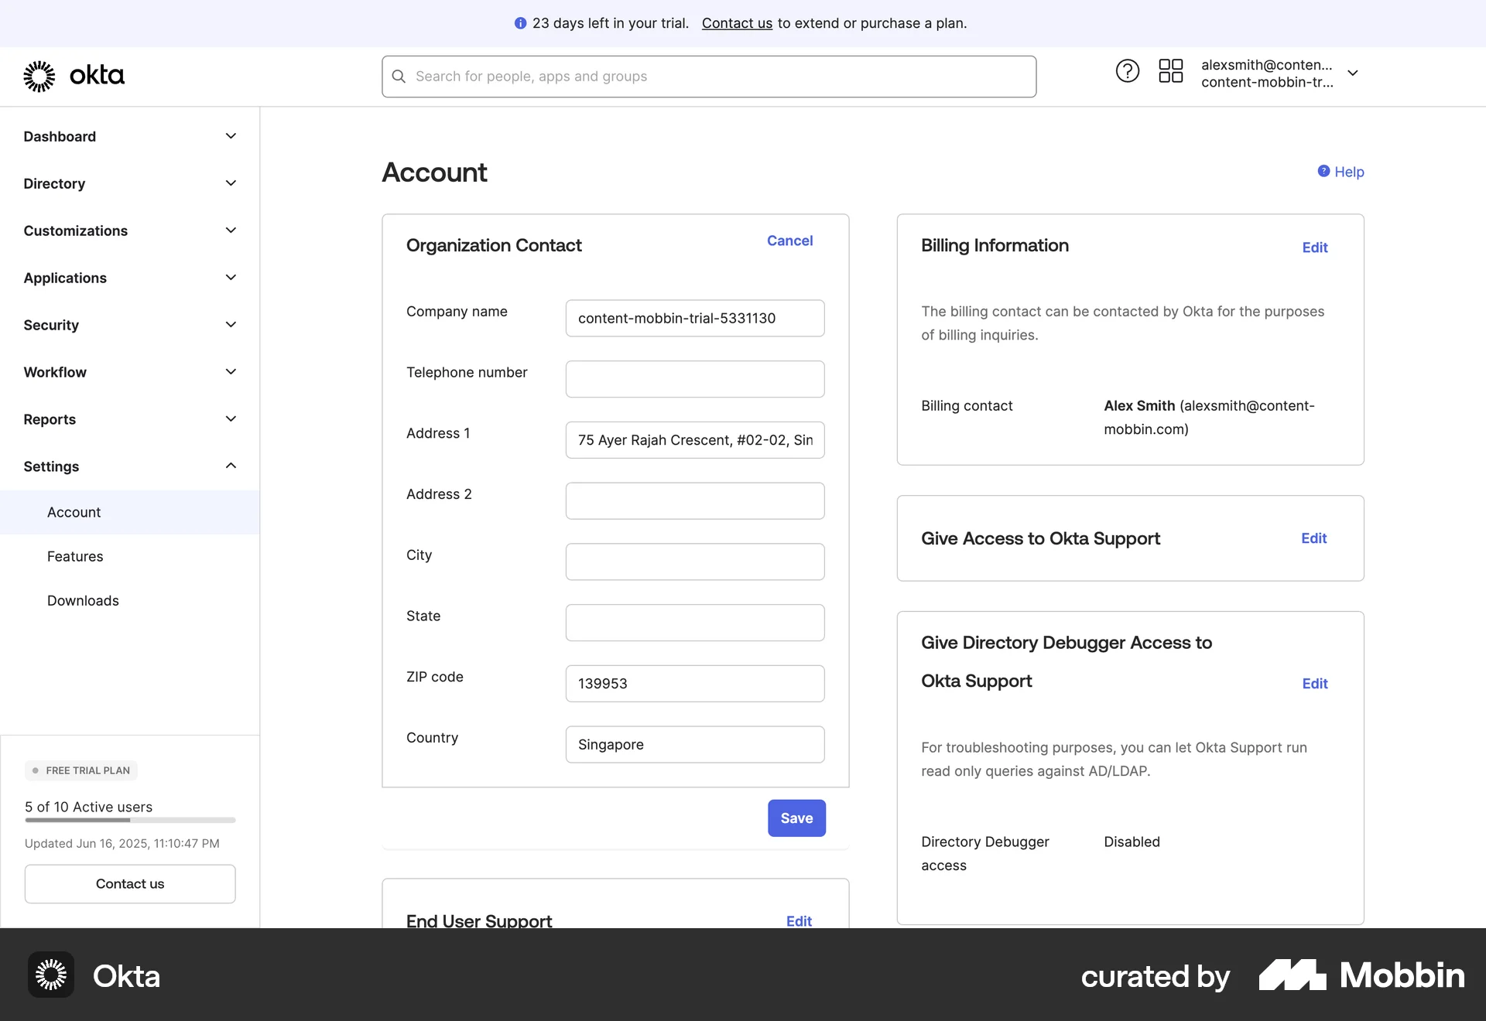Save the Organization Contact changes
This screenshot has height=1021, width=1486.
[x=796, y=818]
